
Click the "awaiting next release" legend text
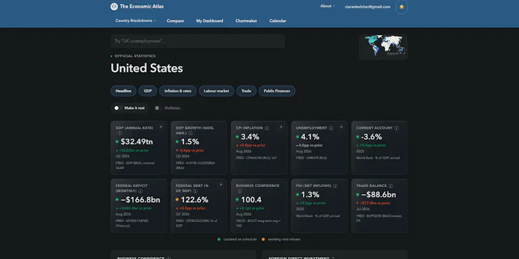click(284, 239)
